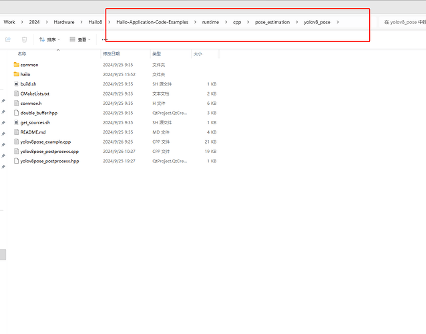Select the build.sh file icon
This screenshot has height=334, width=426.
16,84
